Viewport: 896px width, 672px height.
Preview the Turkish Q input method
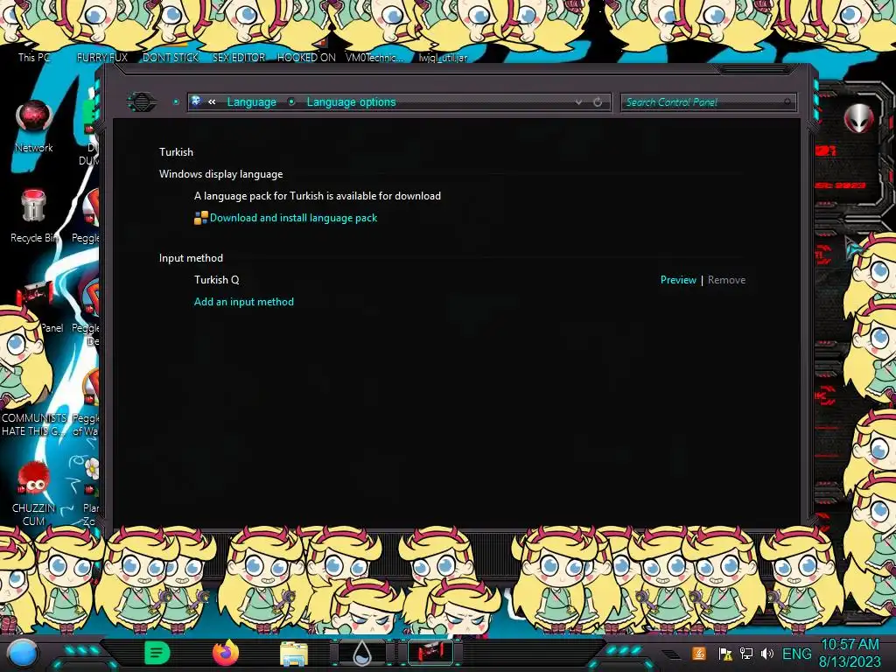[x=678, y=280]
